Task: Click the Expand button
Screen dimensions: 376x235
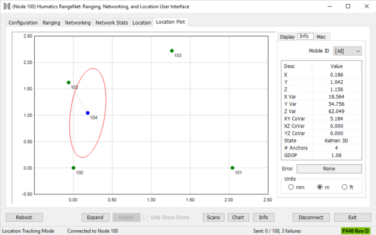Action: (x=95, y=217)
